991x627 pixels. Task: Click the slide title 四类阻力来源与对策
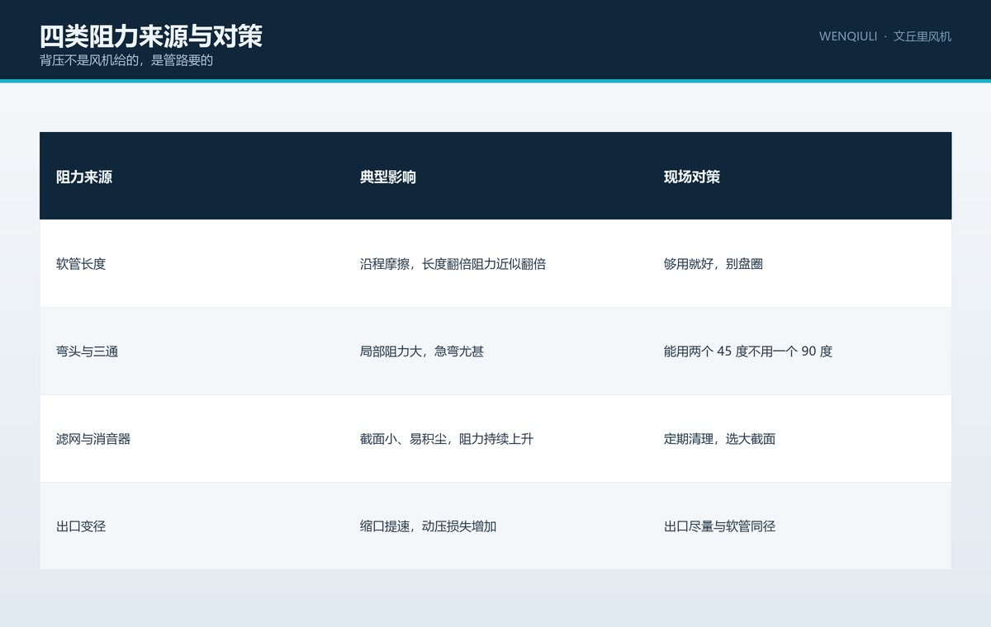[x=151, y=36]
